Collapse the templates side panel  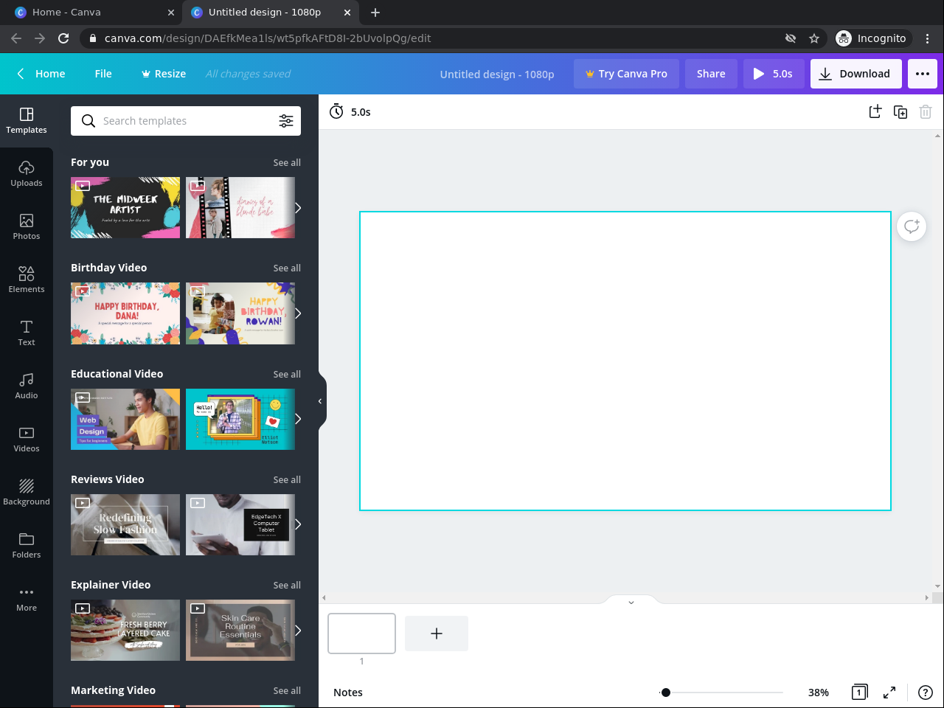pos(321,401)
